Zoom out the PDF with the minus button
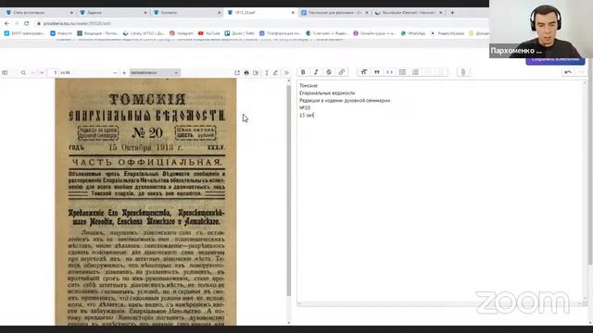 [x=115, y=72]
